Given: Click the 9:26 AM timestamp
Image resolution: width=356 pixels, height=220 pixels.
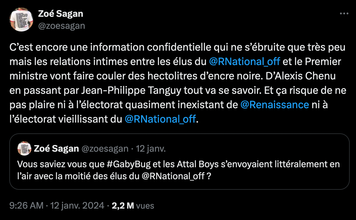Looking at the screenshot, I should (26, 206).
